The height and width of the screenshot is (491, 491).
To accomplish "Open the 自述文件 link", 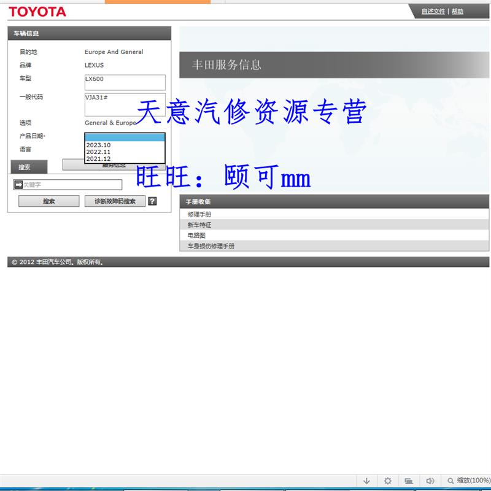I will pyautogui.click(x=433, y=11).
